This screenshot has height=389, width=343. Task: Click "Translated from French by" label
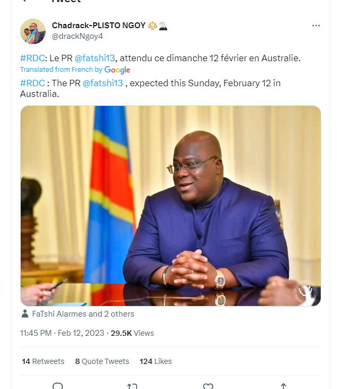coord(61,70)
